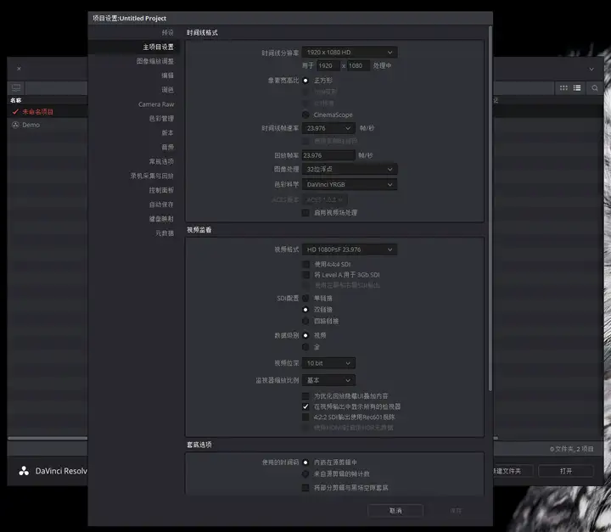Open the 常规选项 settings page

(161, 161)
